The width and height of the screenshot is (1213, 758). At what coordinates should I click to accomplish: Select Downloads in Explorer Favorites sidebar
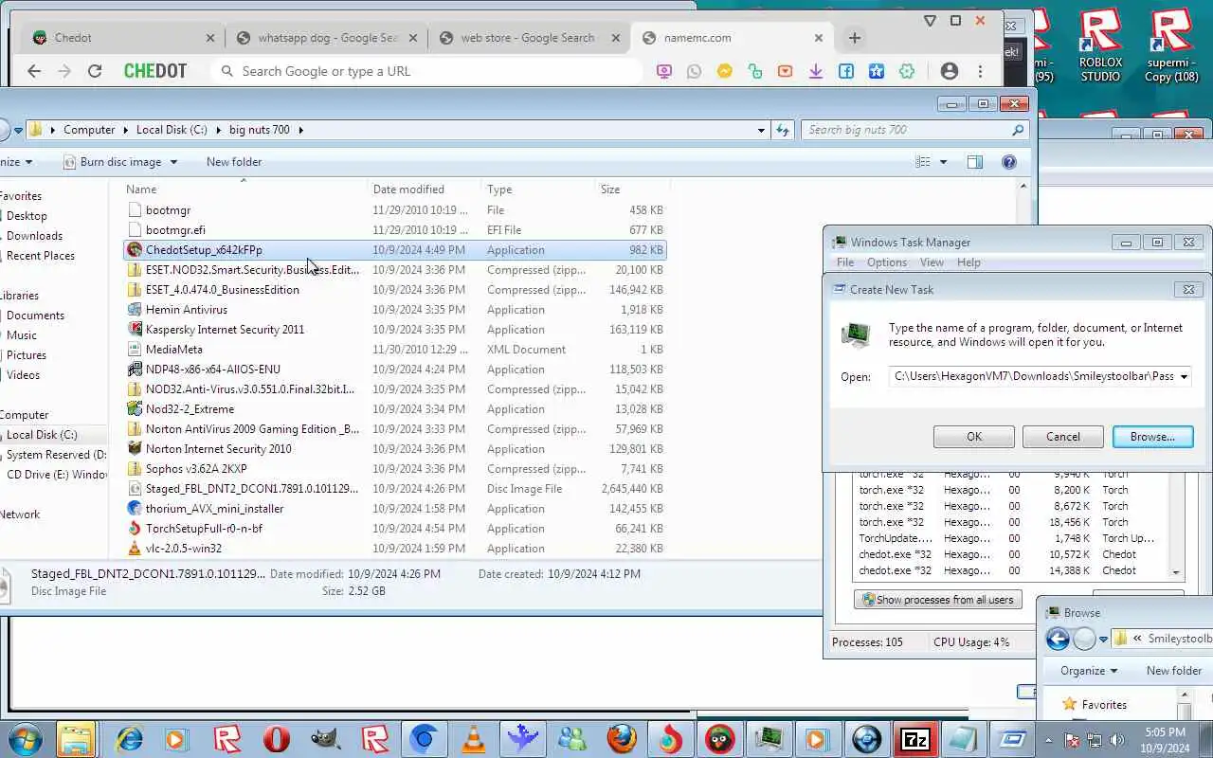(x=34, y=236)
